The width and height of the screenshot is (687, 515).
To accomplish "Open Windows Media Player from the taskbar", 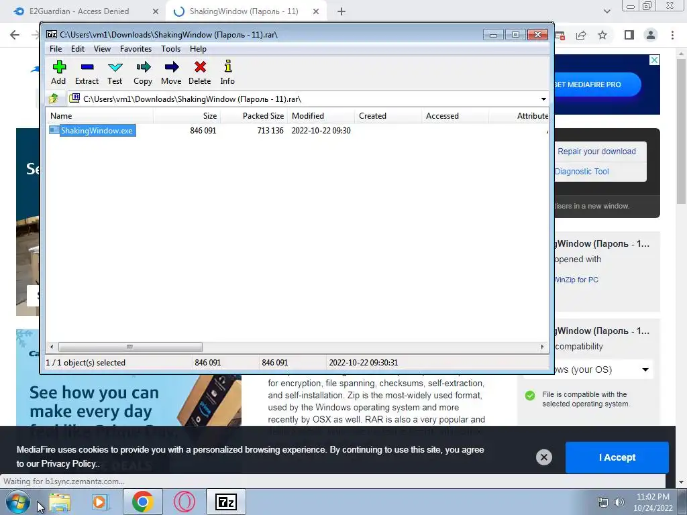I will (x=101, y=502).
